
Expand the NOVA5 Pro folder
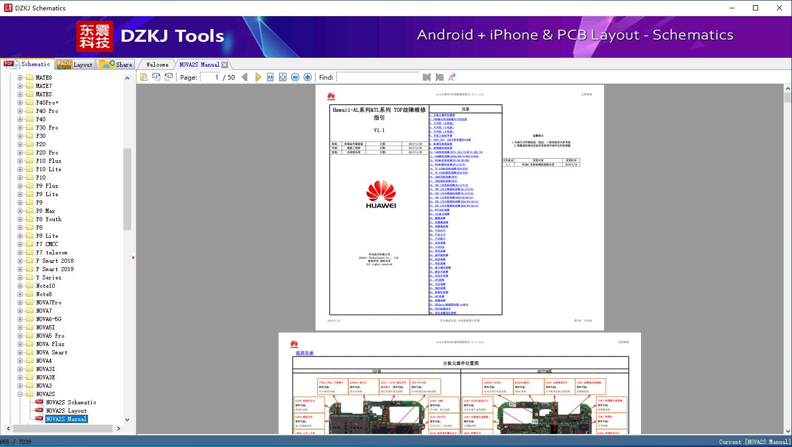tap(20, 336)
